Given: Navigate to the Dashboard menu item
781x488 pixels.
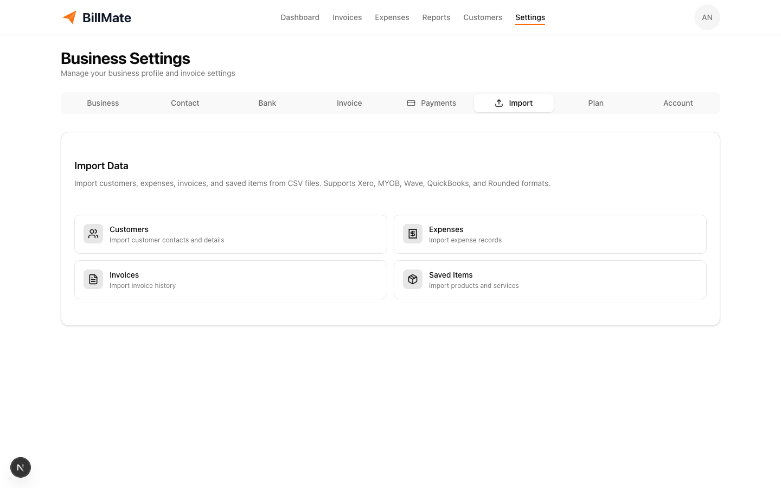Looking at the screenshot, I should click(300, 17).
